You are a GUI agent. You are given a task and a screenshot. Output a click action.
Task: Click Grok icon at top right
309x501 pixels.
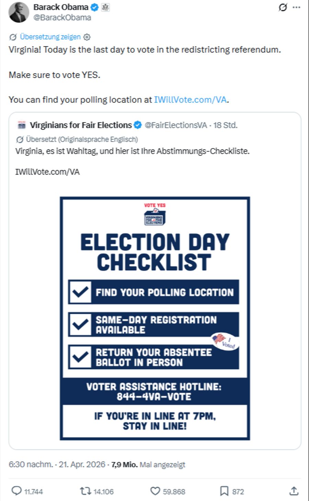(x=283, y=7)
